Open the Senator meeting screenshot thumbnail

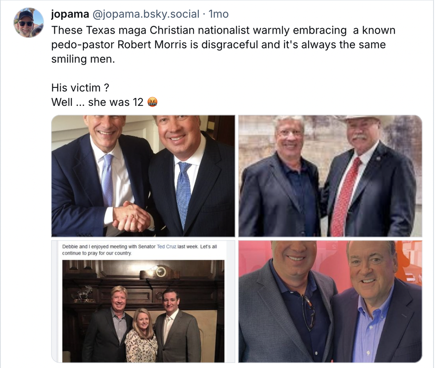pos(143,301)
